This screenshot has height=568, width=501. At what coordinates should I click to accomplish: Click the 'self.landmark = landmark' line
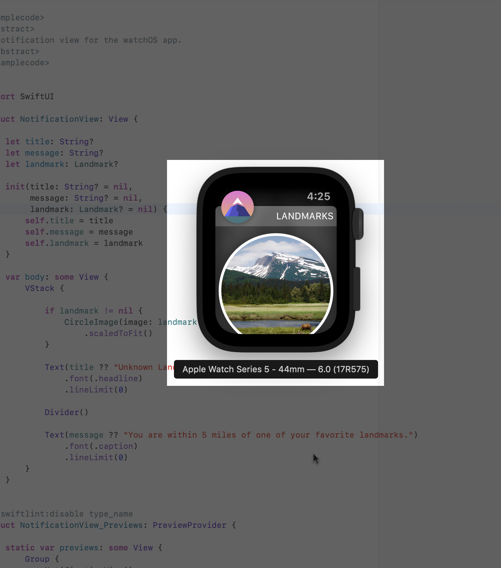[84, 243]
